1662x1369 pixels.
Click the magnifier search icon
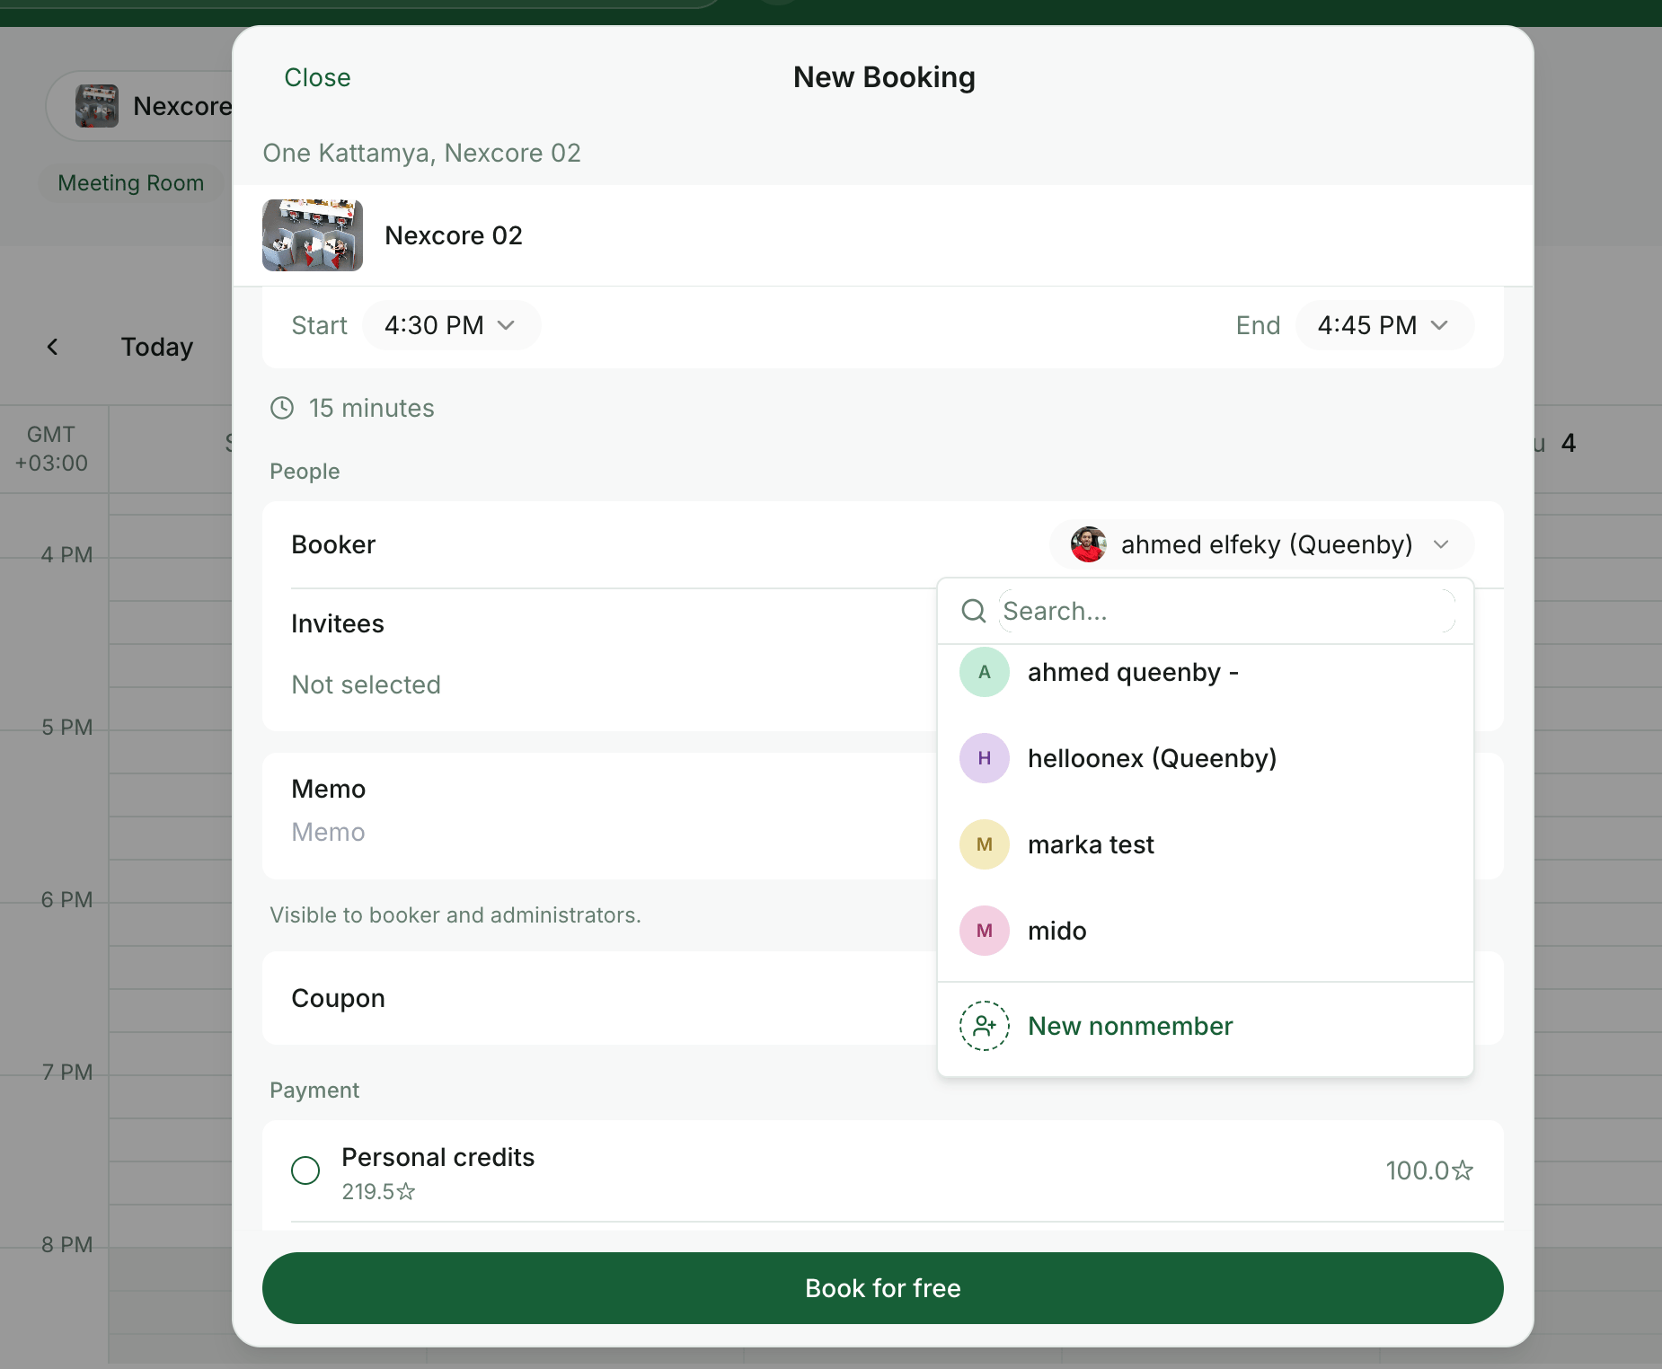click(x=974, y=611)
